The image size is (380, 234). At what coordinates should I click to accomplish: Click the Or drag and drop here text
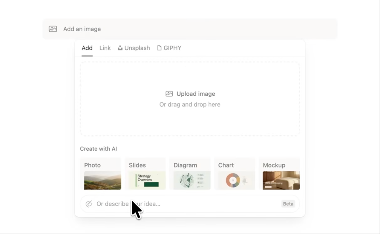tap(190, 105)
